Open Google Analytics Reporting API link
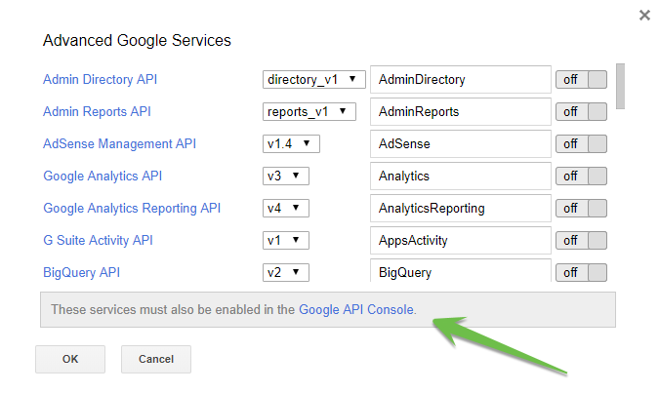The width and height of the screenshot is (659, 393). click(x=132, y=209)
